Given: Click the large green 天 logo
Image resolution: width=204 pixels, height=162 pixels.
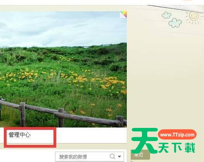Looking at the screenshot, I should pos(145,140).
